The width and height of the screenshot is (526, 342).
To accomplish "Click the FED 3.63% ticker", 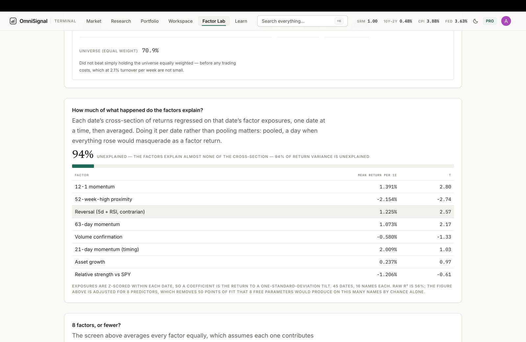I will [x=456, y=21].
